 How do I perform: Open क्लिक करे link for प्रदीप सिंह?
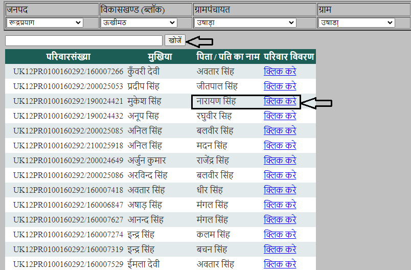(280, 86)
